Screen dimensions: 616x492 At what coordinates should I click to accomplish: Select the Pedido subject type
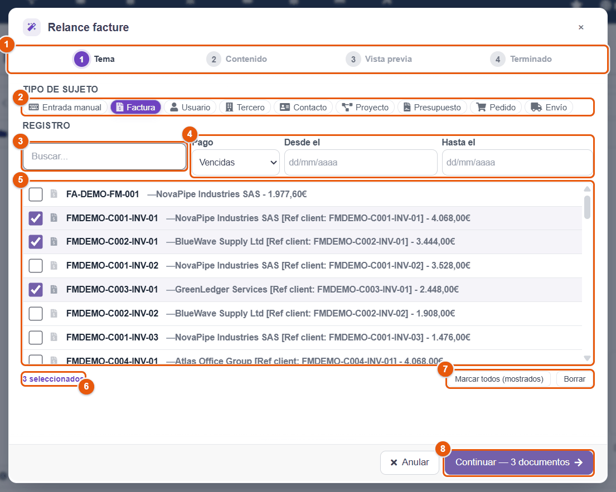pos(496,107)
